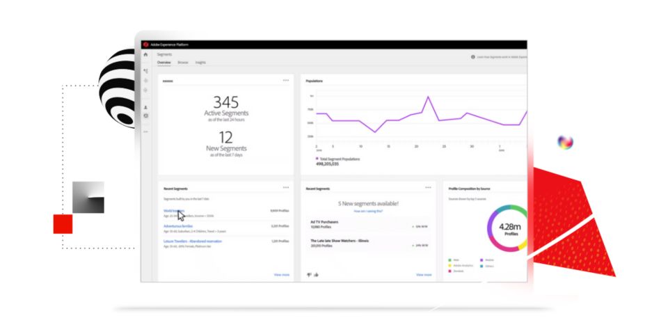
Task: Click the 345 Active Segments count
Action: click(x=225, y=102)
